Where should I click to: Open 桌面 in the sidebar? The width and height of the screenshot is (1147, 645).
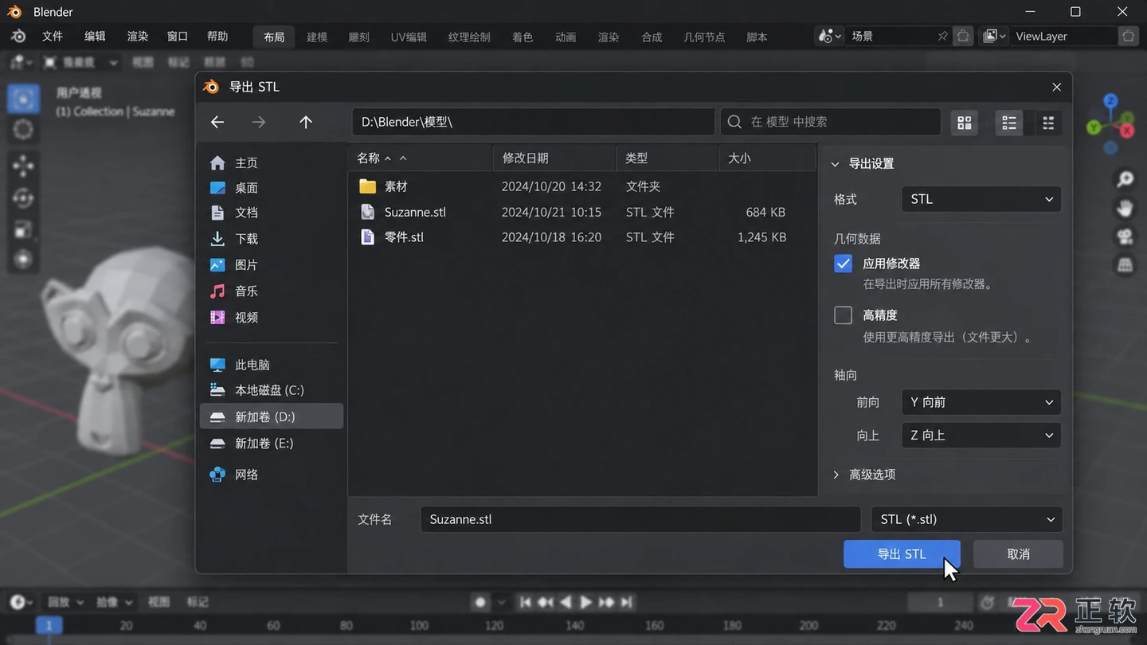271,188
